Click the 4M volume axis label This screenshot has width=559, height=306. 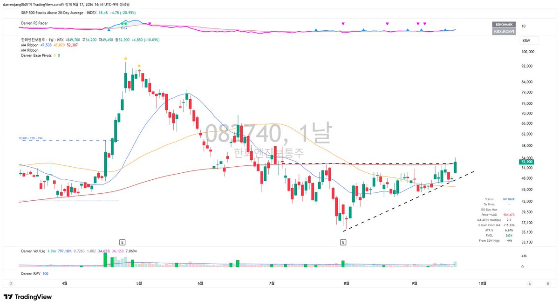coord(524,257)
